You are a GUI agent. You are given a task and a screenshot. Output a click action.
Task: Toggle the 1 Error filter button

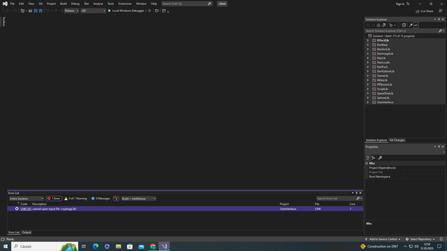[54, 198]
